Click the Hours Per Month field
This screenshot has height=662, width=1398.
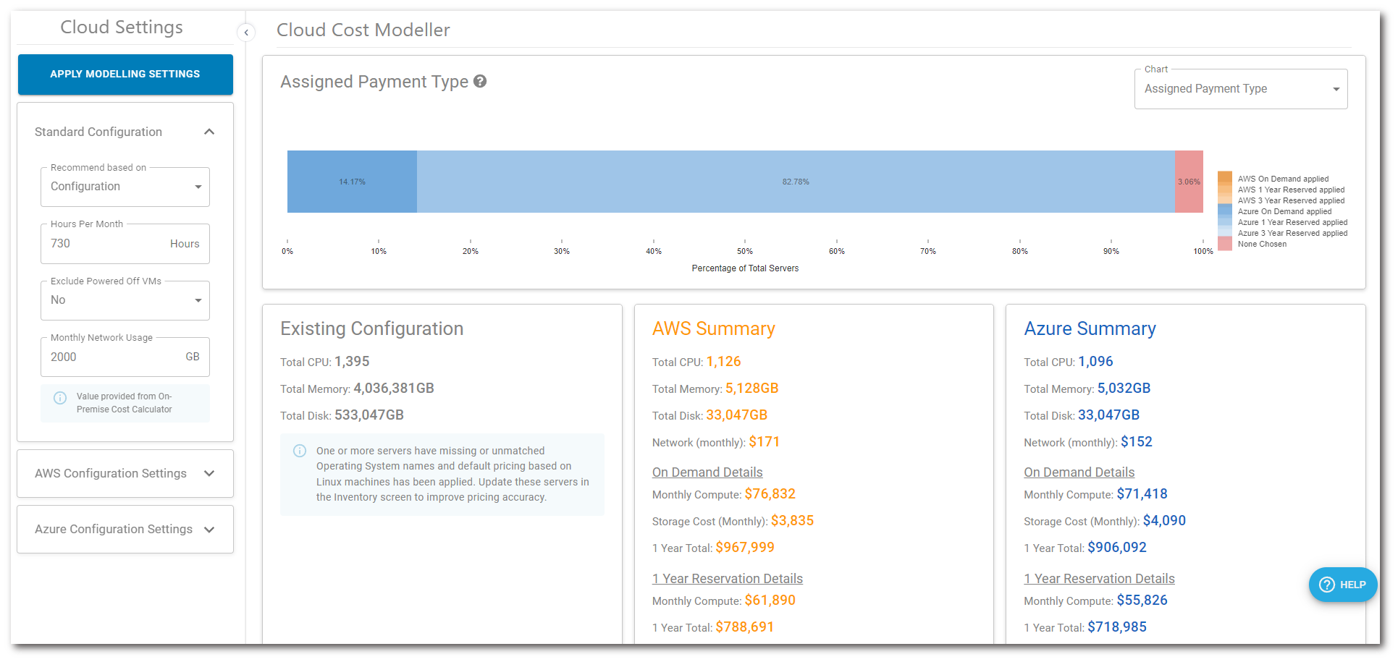coord(109,244)
